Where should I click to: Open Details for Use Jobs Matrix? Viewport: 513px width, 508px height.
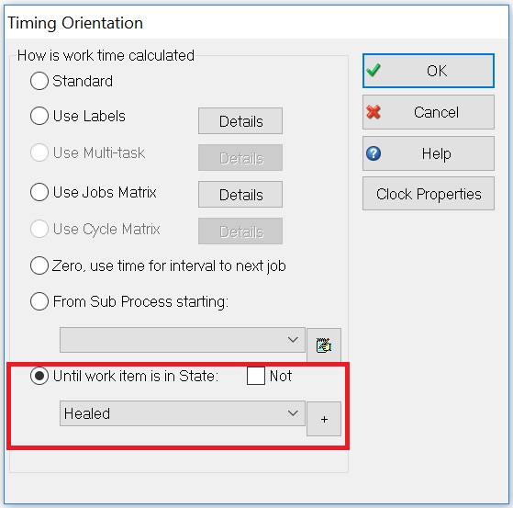(240, 195)
